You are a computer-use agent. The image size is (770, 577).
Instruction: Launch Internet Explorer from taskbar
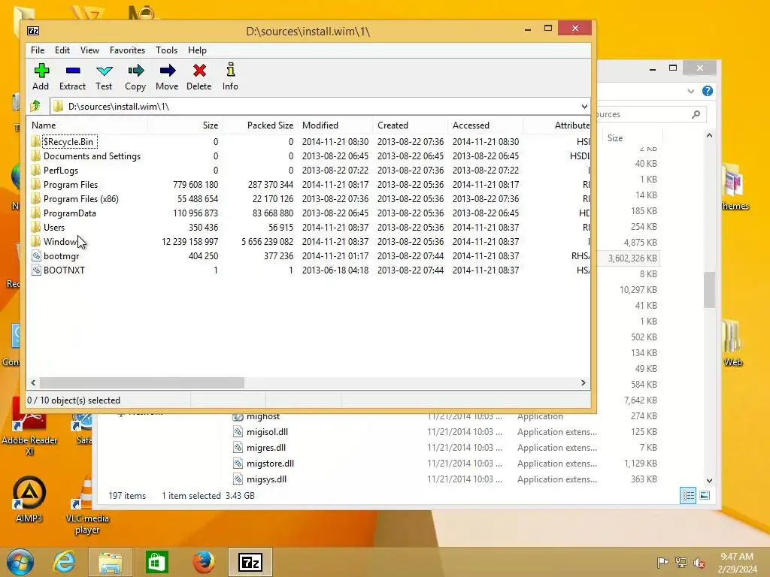65,562
